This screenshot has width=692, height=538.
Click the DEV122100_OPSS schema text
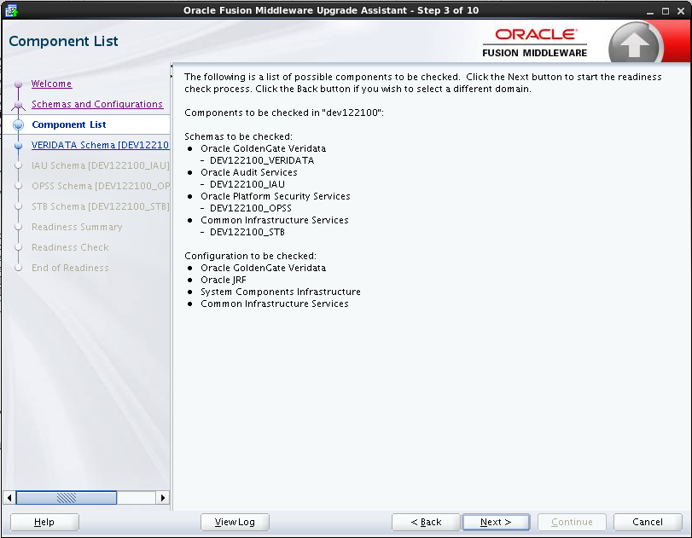pyautogui.click(x=251, y=208)
